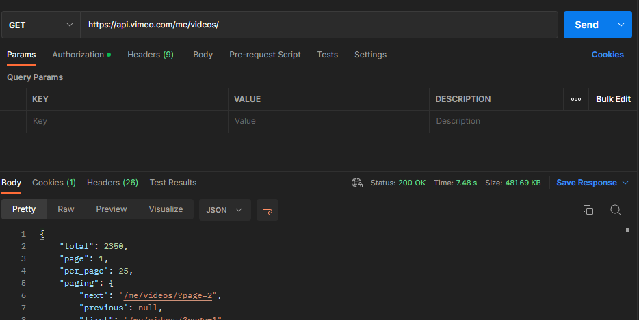Click Save Response
Screen dimensions: 639x320
click(x=586, y=183)
